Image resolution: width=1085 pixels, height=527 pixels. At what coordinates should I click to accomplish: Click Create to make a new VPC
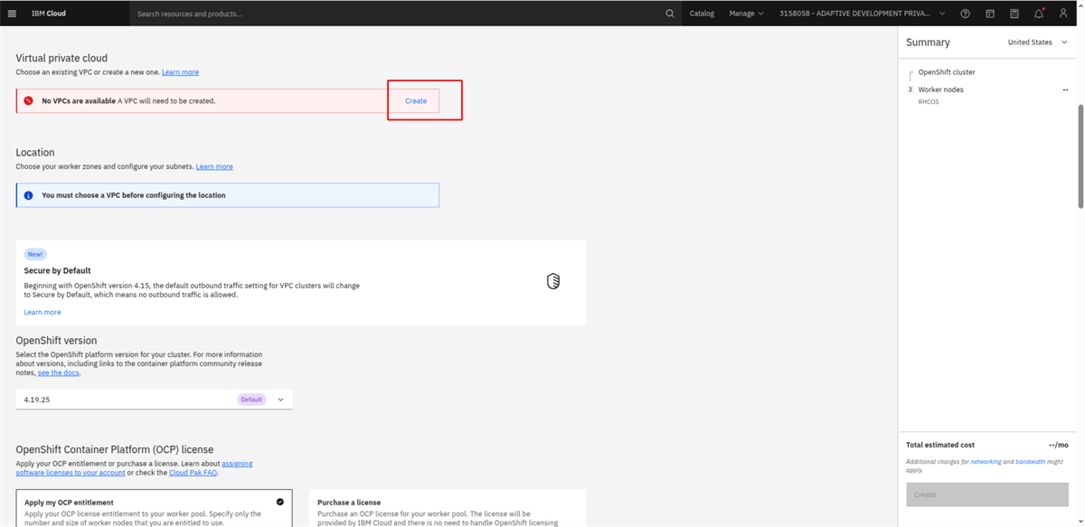pyautogui.click(x=416, y=101)
